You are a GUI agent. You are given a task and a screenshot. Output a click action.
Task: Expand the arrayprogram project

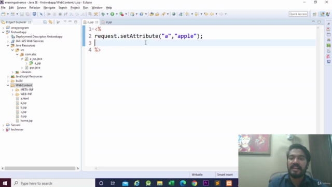pos(3,28)
